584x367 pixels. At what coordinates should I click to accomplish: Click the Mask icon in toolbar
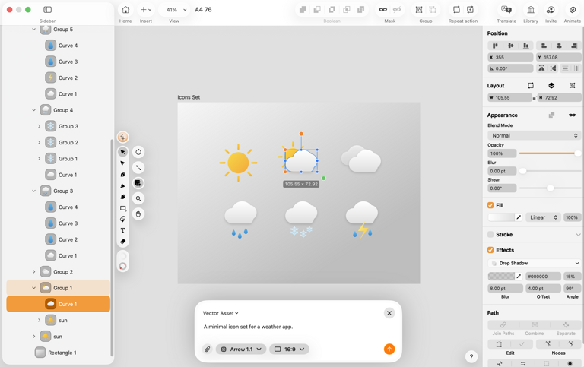click(x=383, y=10)
